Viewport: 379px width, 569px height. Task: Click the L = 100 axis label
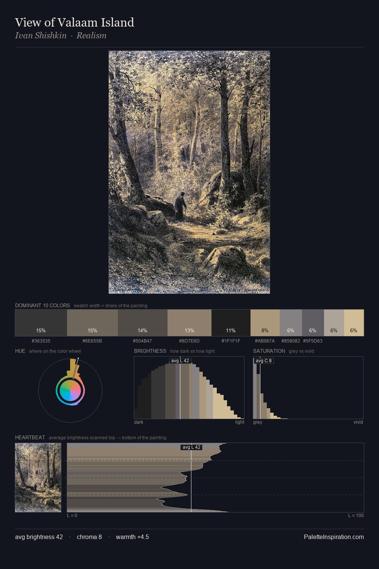(x=356, y=516)
